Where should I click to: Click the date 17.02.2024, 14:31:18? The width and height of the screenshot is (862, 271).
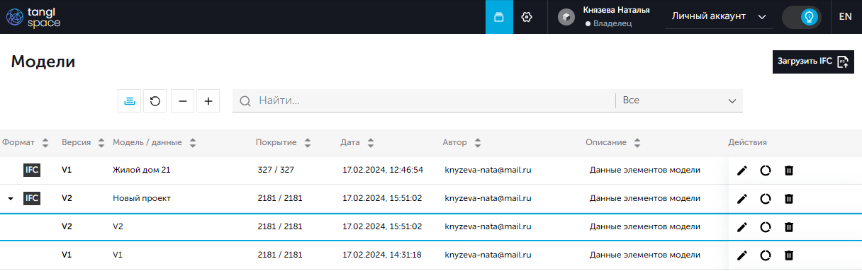click(x=382, y=255)
